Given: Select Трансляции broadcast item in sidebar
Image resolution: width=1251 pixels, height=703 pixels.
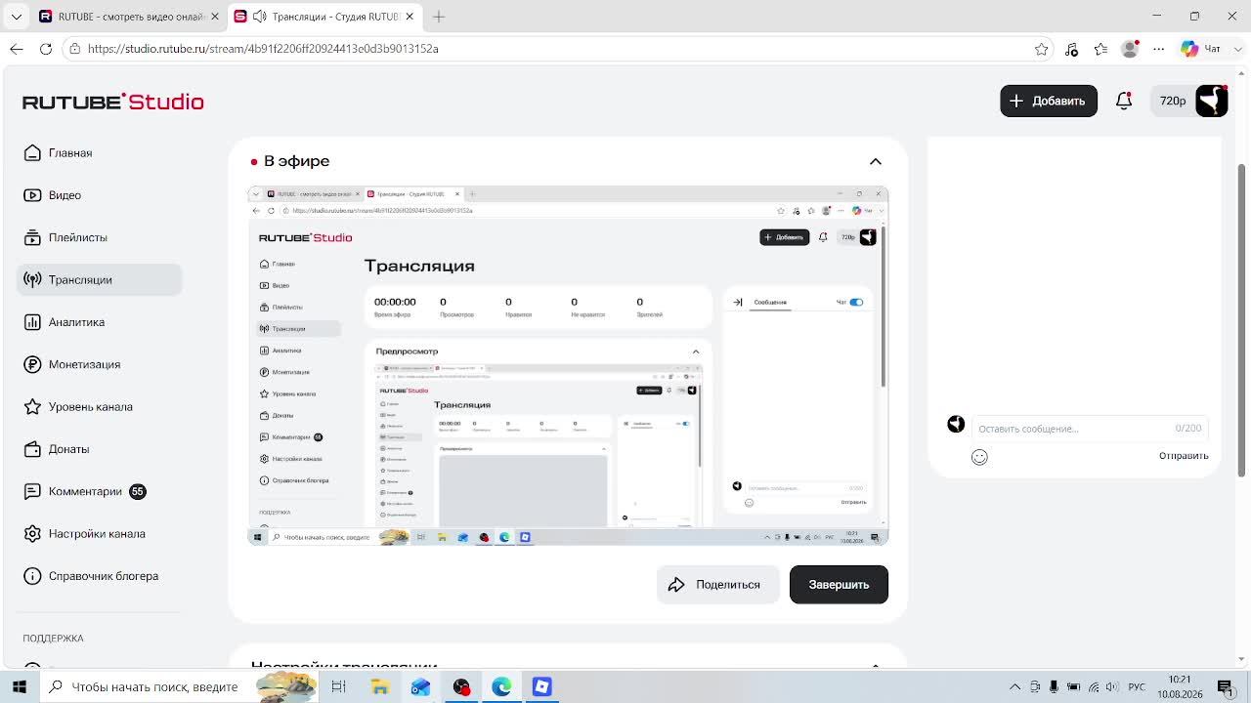Looking at the screenshot, I should click(x=99, y=279).
